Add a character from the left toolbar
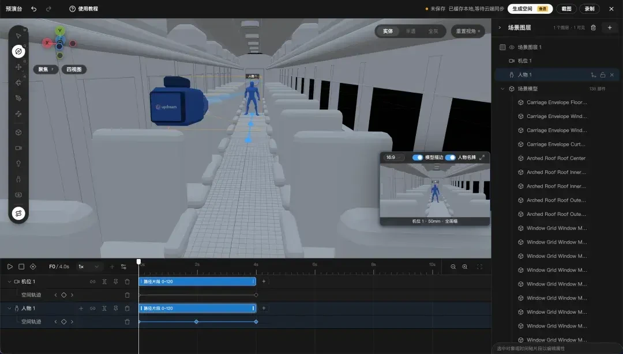The width and height of the screenshot is (623, 354). (18, 179)
